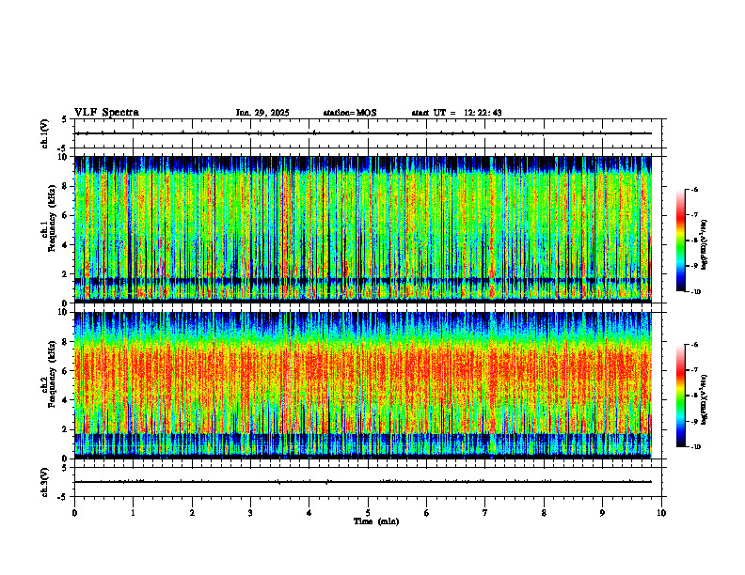The height and width of the screenshot is (575, 745).
Task: Click the "station=MOS" header label
Action: point(350,113)
